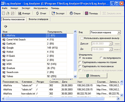Select the Google row in the list
The width and height of the screenshot is (125, 102).
[34, 48]
